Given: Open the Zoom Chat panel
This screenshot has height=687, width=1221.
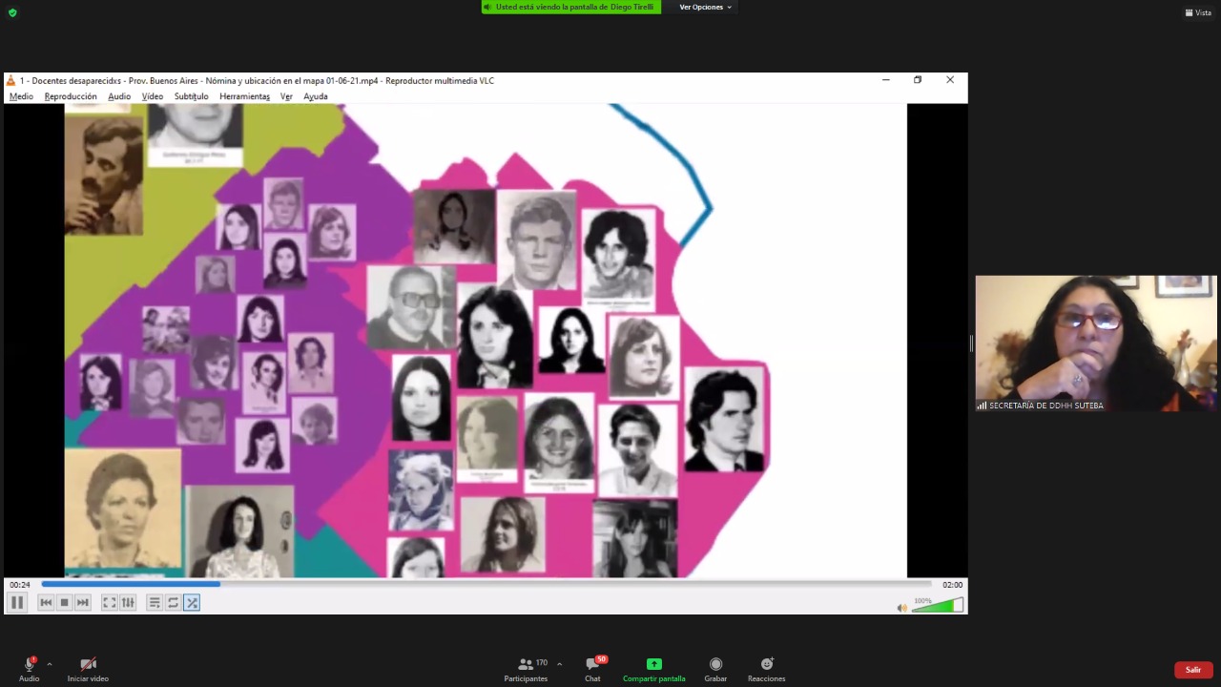Looking at the screenshot, I should tap(593, 668).
